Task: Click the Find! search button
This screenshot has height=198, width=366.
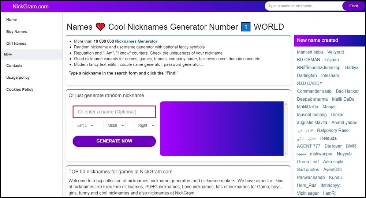Action: point(353,6)
